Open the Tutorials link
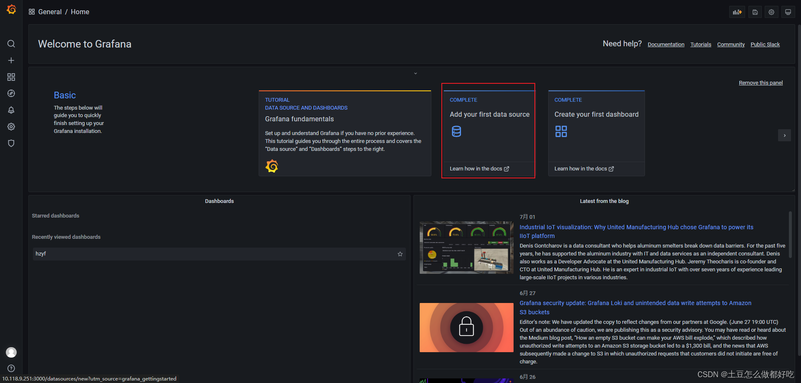The image size is (801, 383). pos(700,45)
